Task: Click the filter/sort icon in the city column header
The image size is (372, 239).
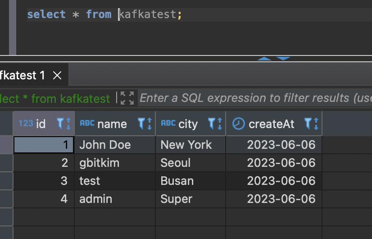Action: click(215, 124)
